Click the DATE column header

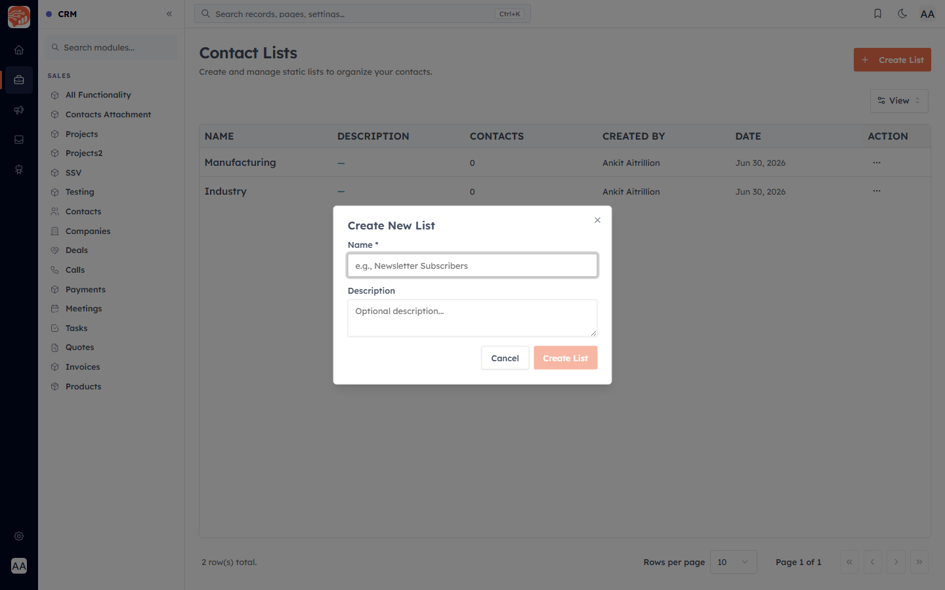748,136
